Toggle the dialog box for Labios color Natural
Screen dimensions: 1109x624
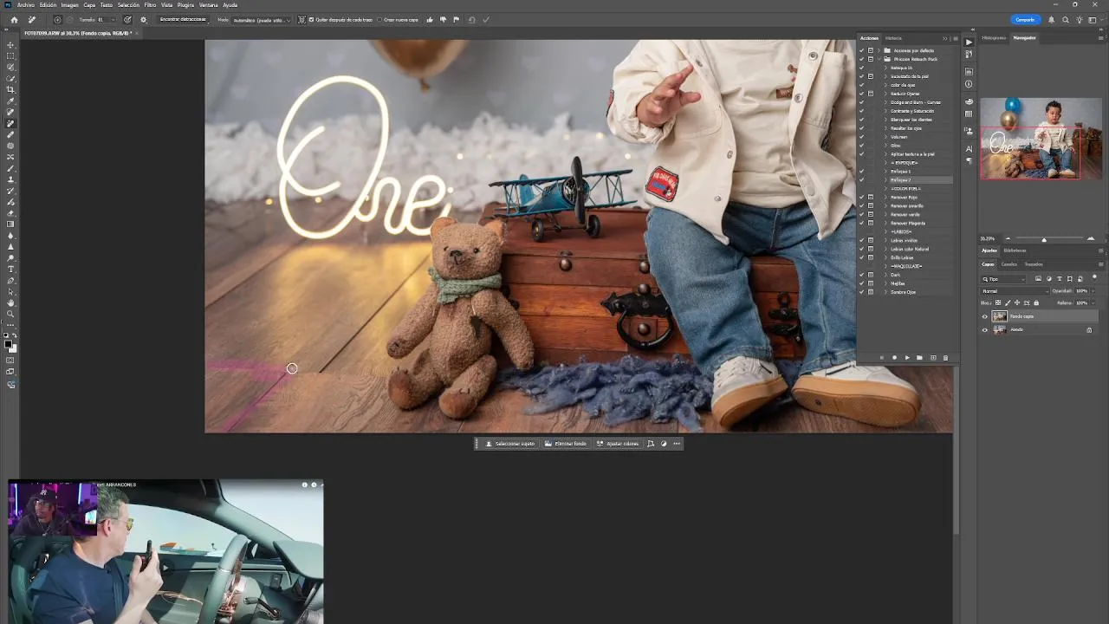click(871, 249)
